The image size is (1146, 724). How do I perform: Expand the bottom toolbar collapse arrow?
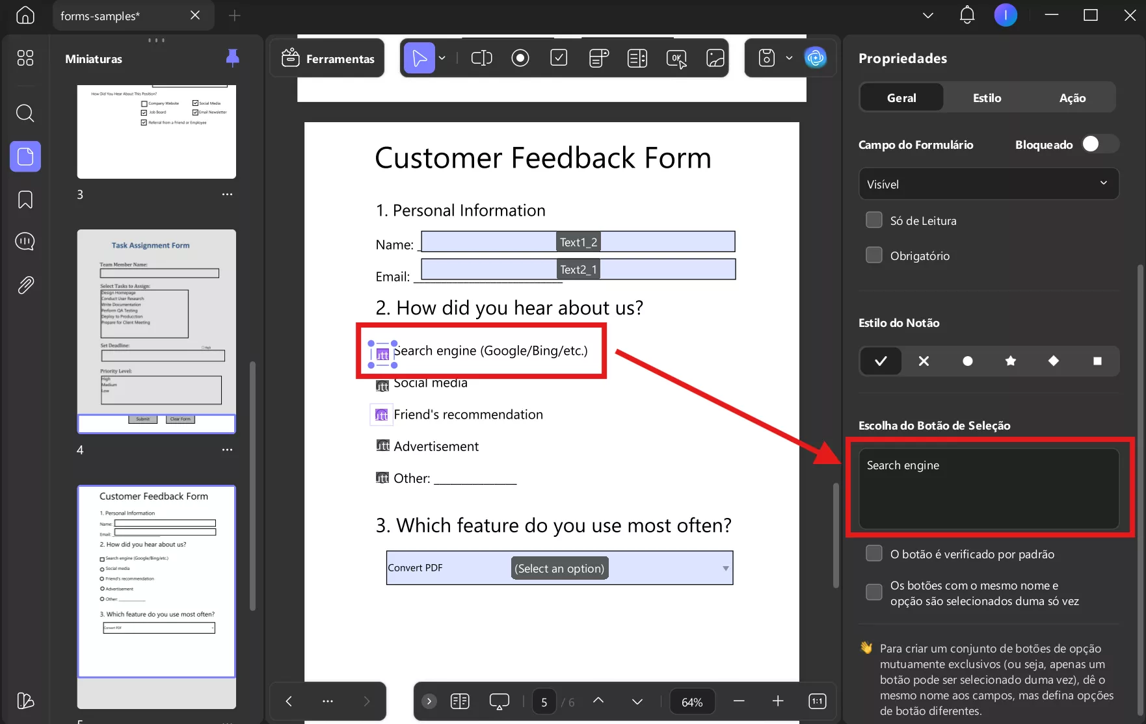coord(429,701)
